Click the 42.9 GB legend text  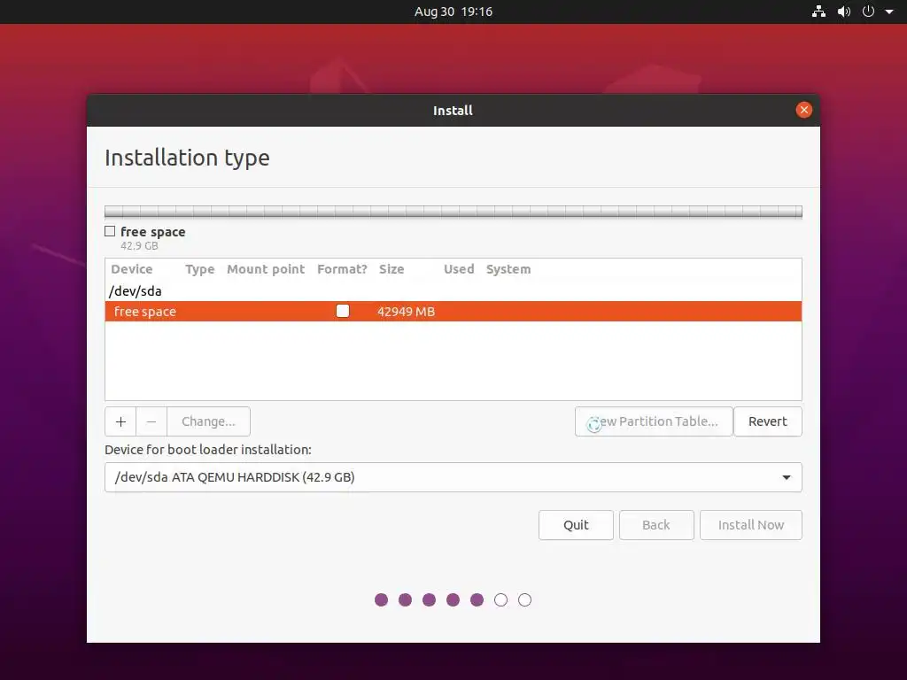pyautogui.click(x=139, y=246)
